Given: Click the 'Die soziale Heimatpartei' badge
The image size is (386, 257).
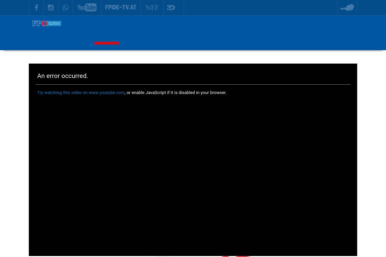Looking at the screenshot, I should tap(54, 23).
